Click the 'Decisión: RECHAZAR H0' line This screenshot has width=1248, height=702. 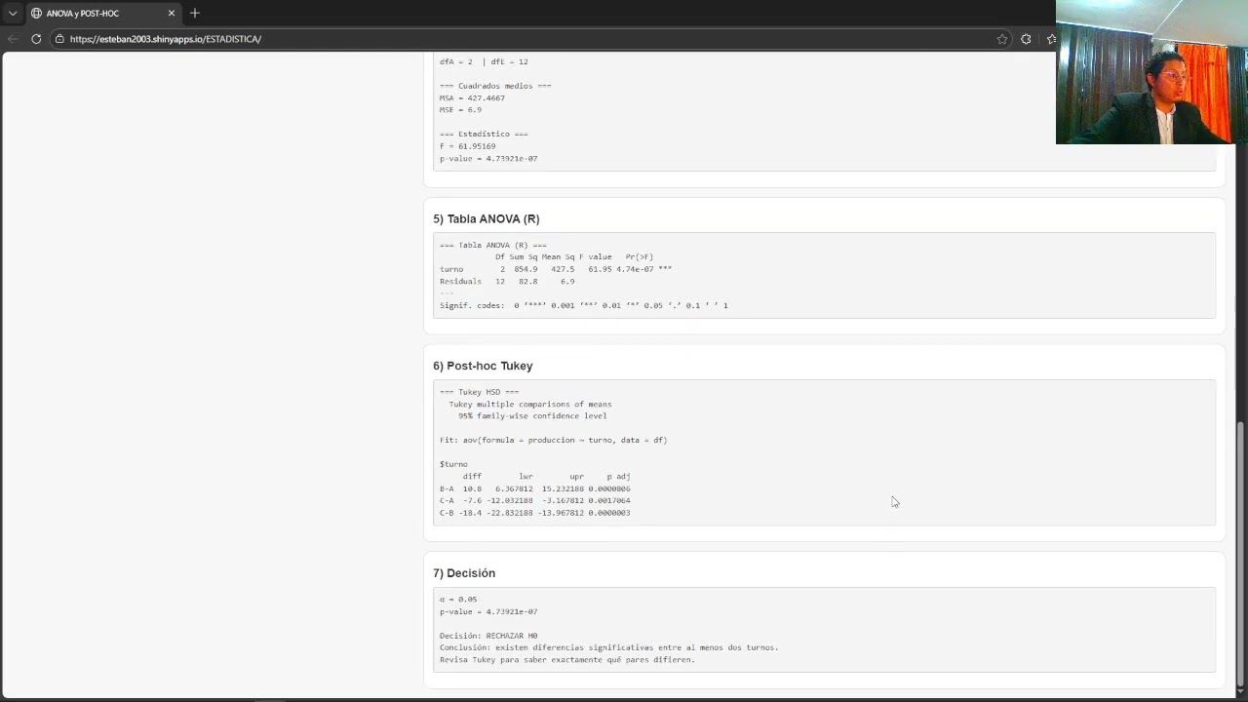tap(488, 636)
